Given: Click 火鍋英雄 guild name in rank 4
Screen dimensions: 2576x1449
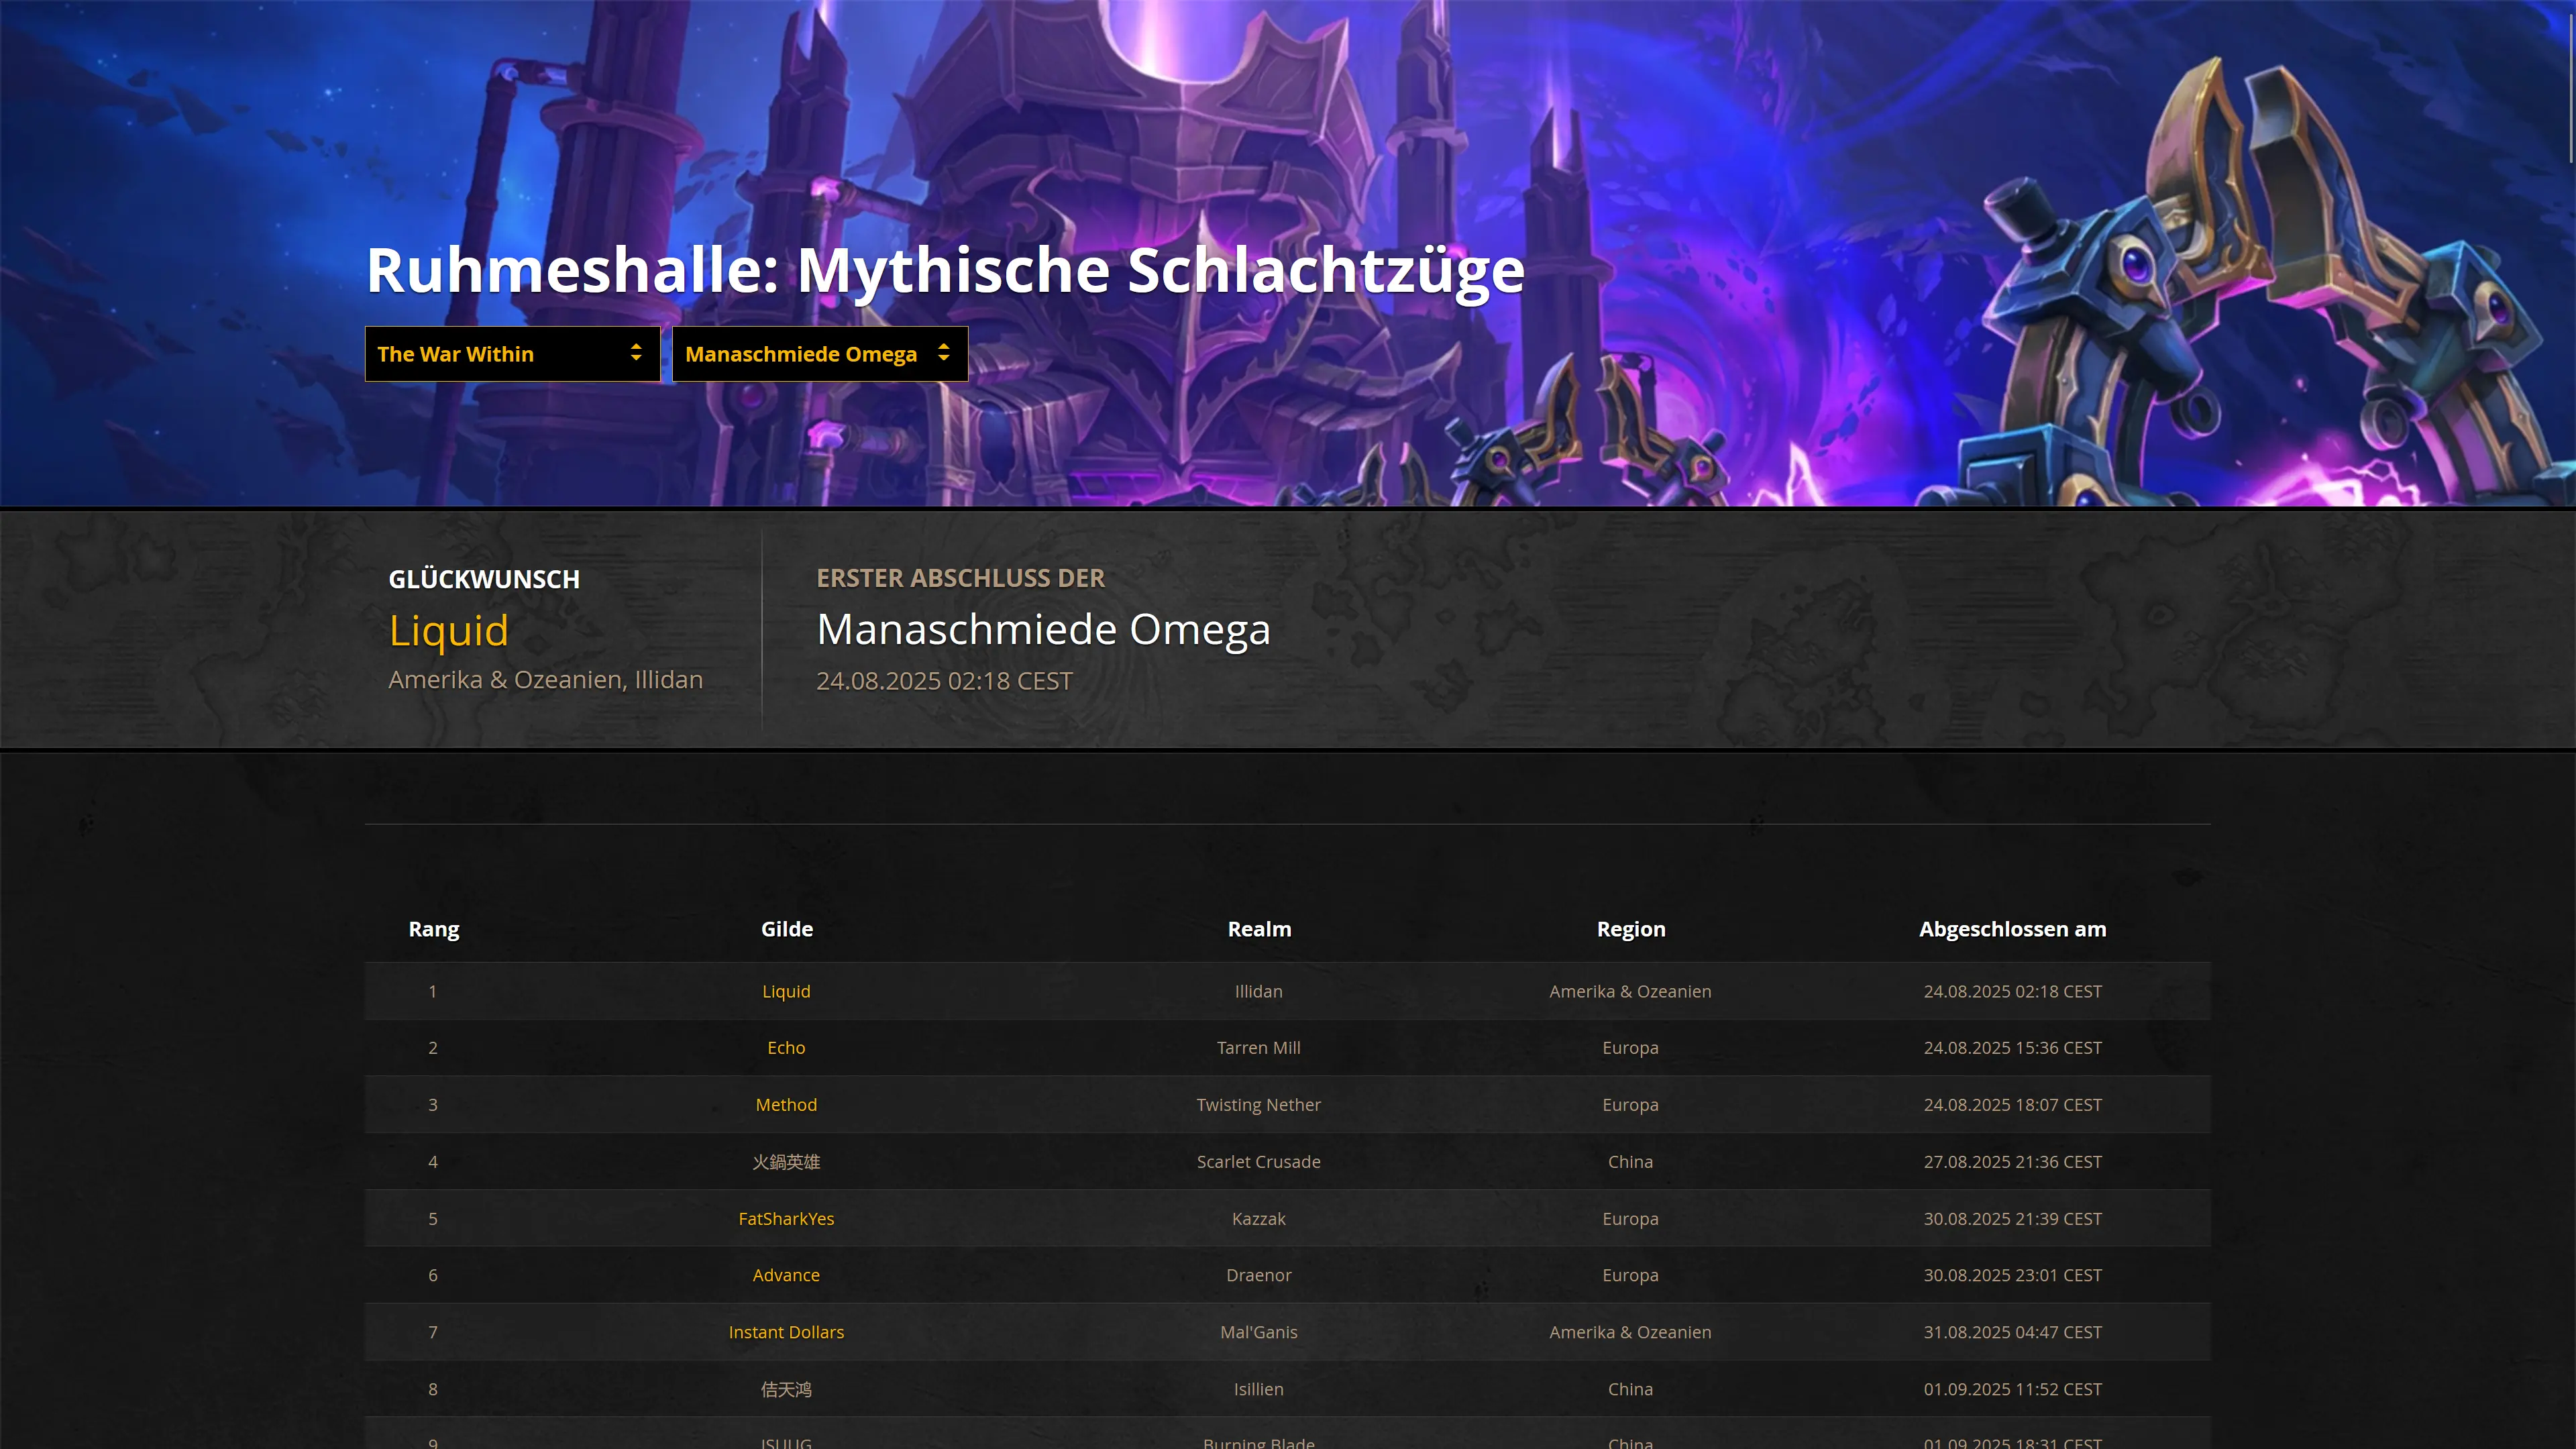Looking at the screenshot, I should point(786,1162).
